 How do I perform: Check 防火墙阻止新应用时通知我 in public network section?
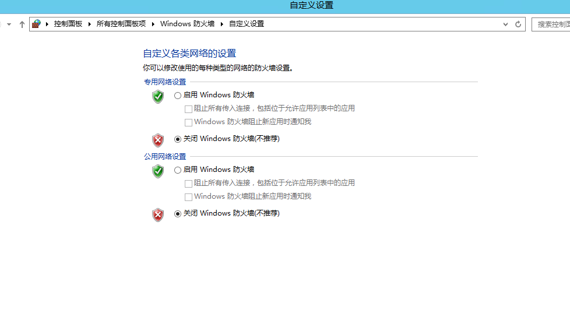tap(188, 197)
